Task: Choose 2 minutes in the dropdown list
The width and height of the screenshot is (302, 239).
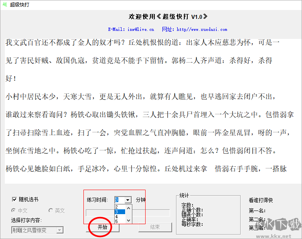Action: tap(120, 207)
